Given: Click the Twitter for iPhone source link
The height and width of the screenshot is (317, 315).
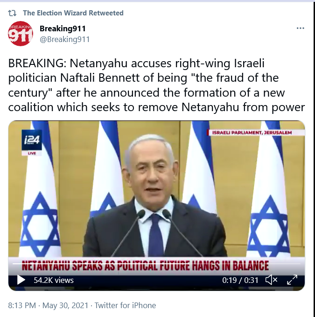Looking at the screenshot, I should click(x=125, y=305).
